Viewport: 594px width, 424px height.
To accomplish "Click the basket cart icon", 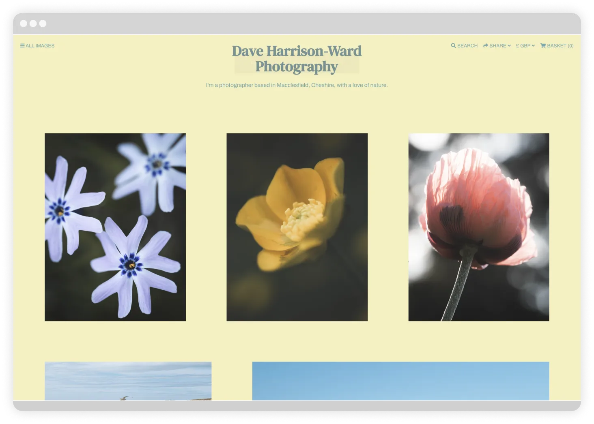I will pyautogui.click(x=543, y=46).
